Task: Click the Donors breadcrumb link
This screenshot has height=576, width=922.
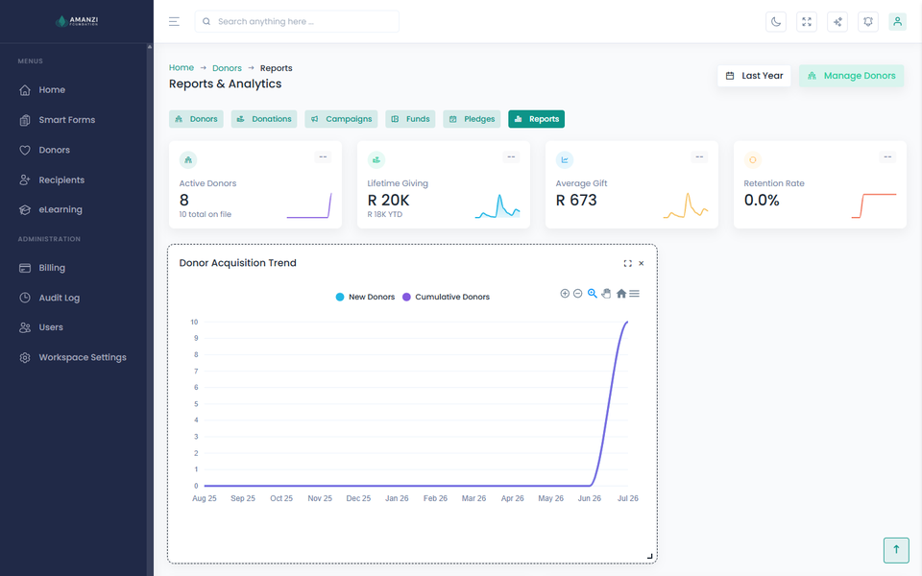Action: point(227,68)
